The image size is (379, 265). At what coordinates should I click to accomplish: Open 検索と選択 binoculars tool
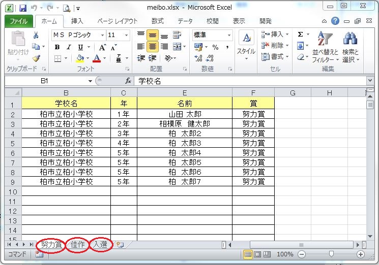pos(350,47)
